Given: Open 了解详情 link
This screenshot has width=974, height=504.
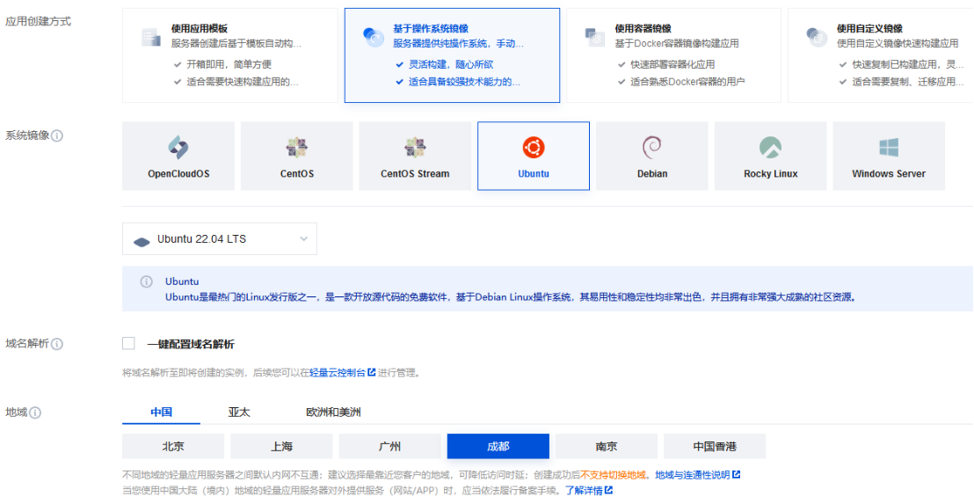Looking at the screenshot, I should 584,490.
